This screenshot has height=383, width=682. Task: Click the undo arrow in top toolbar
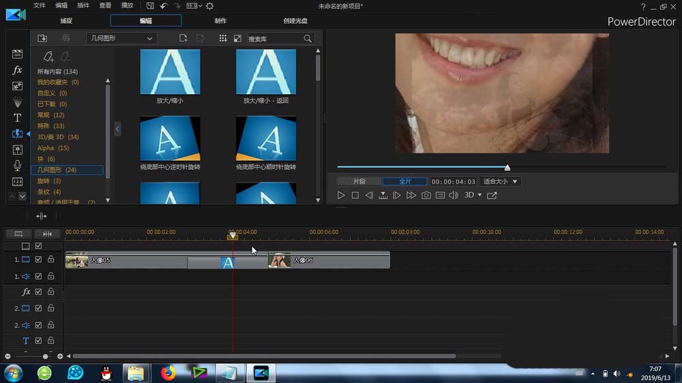(164, 6)
